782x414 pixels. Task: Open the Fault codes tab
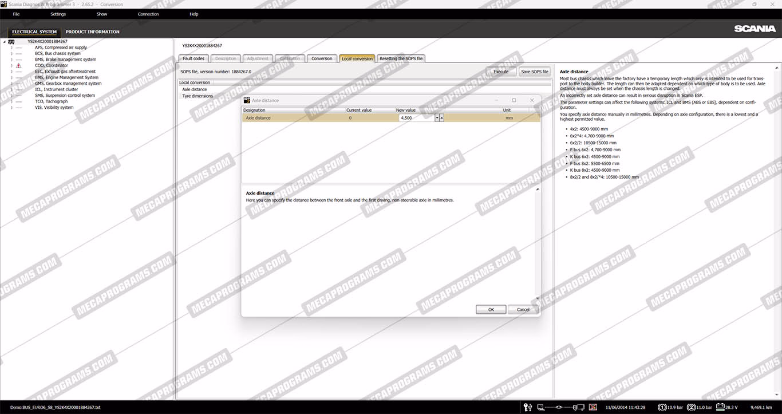click(x=193, y=58)
